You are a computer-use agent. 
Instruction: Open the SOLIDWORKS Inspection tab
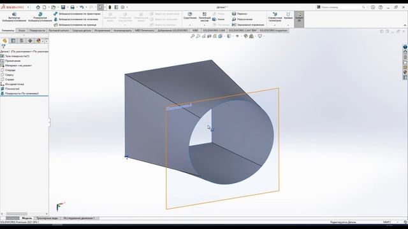tap(273, 31)
